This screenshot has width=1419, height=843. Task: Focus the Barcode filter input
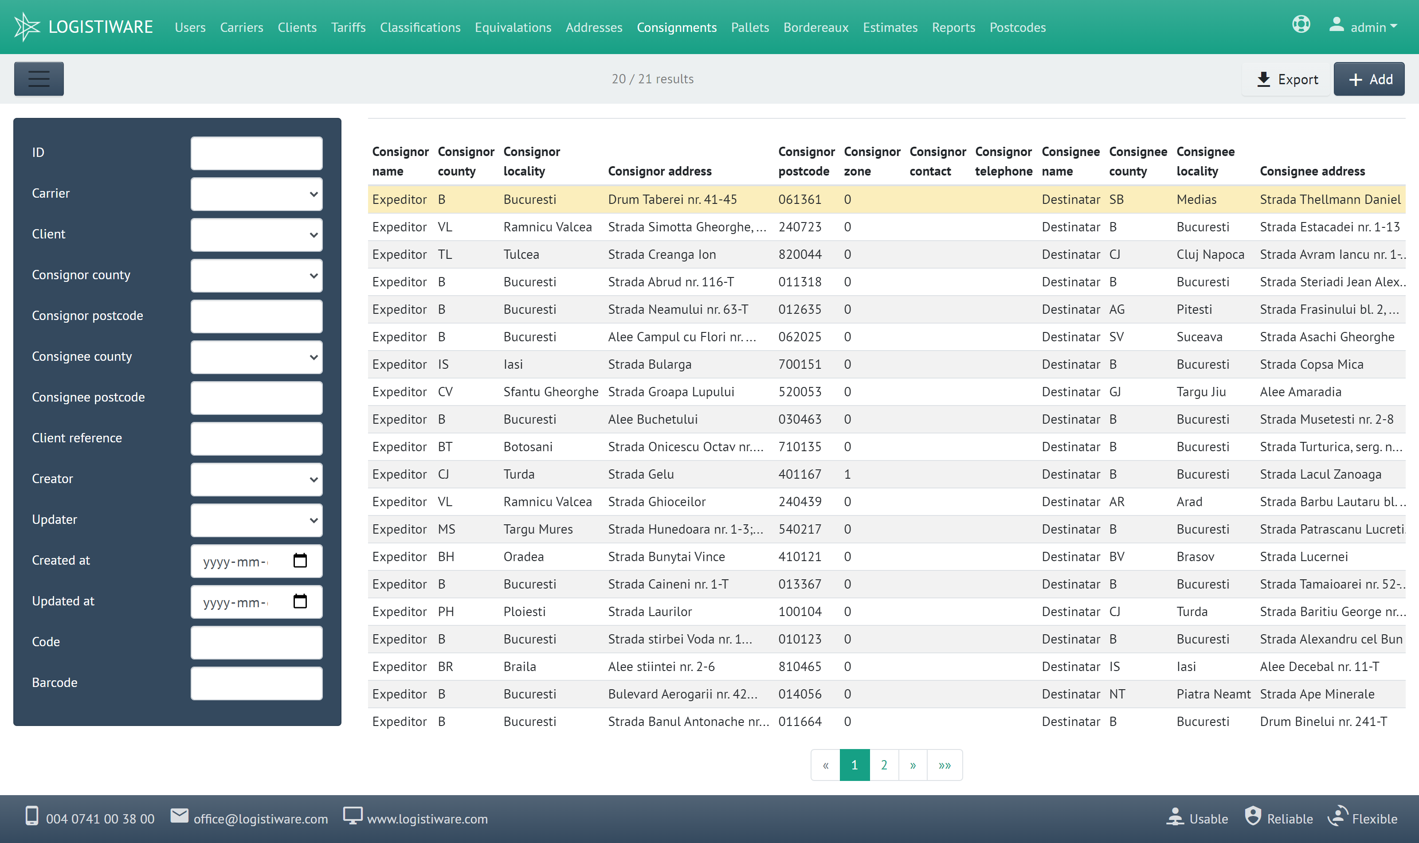pyautogui.click(x=257, y=683)
